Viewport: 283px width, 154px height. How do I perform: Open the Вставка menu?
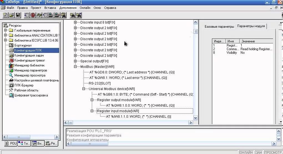50,8
